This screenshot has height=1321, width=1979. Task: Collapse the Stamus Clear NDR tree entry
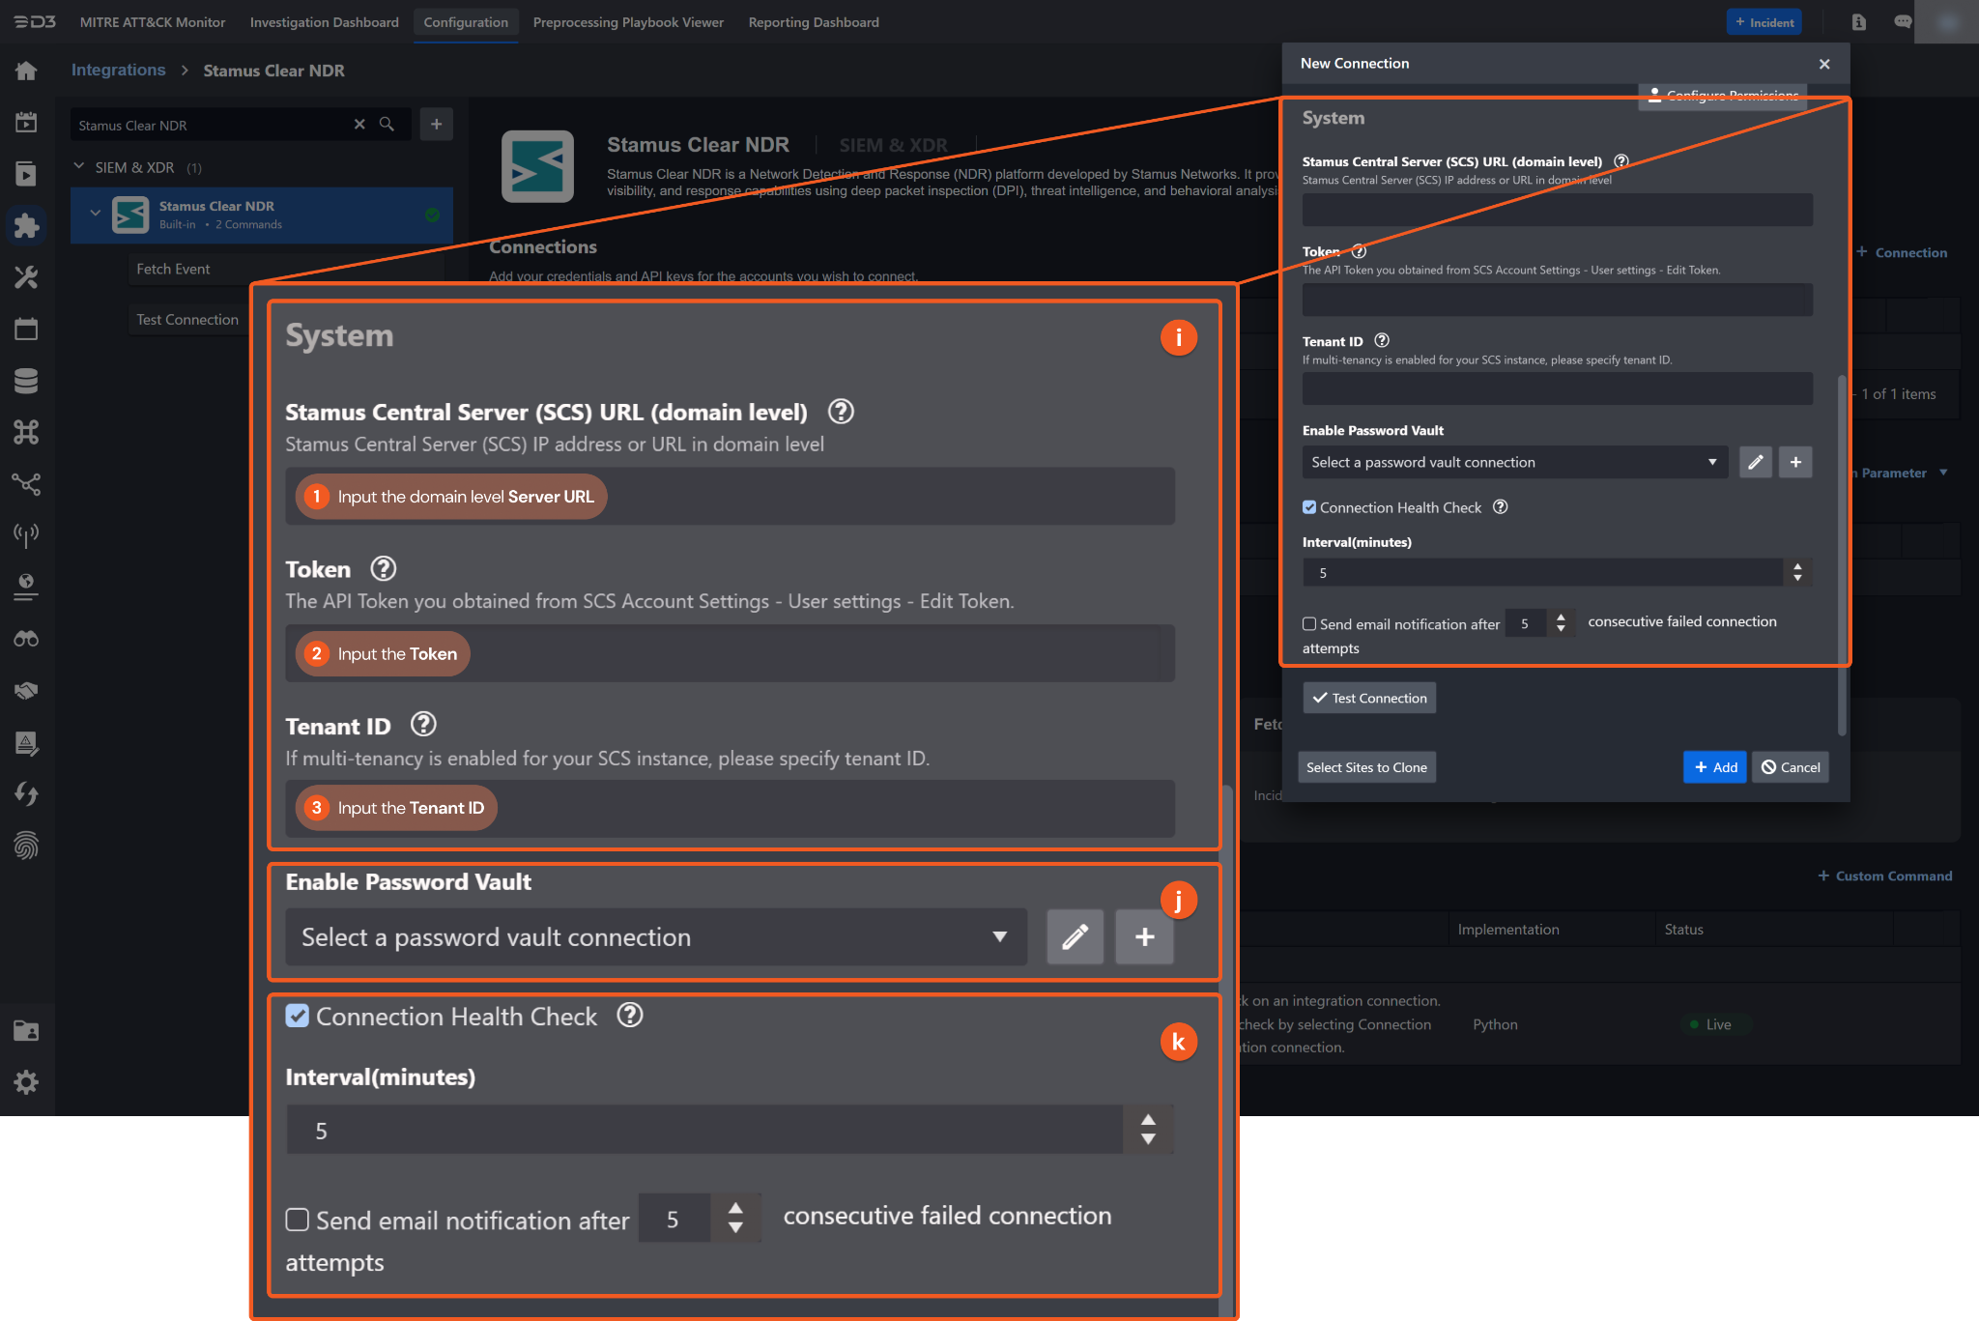95,212
